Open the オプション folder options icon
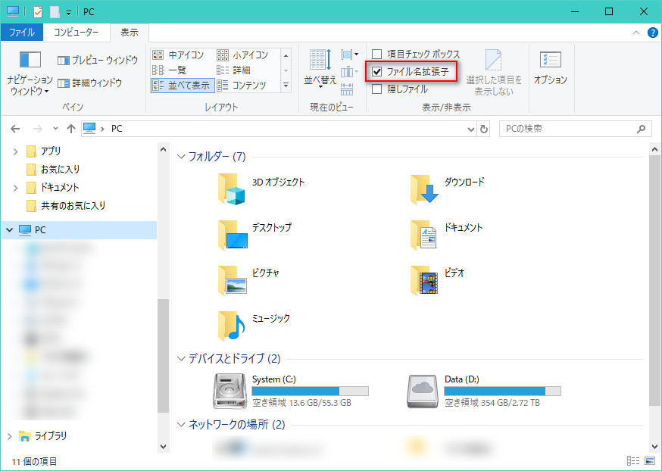The image size is (662, 471). pos(550,61)
